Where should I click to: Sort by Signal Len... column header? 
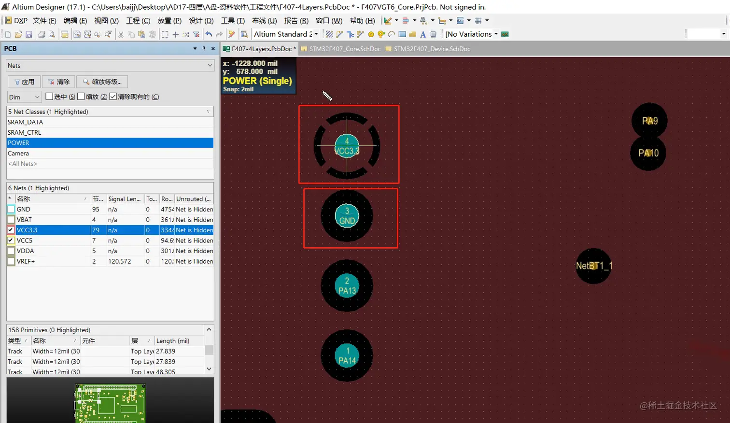(125, 199)
